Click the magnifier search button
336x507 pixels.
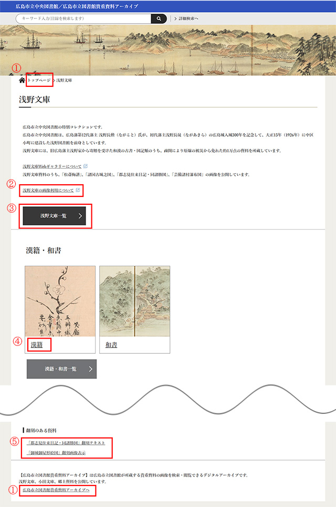159,19
